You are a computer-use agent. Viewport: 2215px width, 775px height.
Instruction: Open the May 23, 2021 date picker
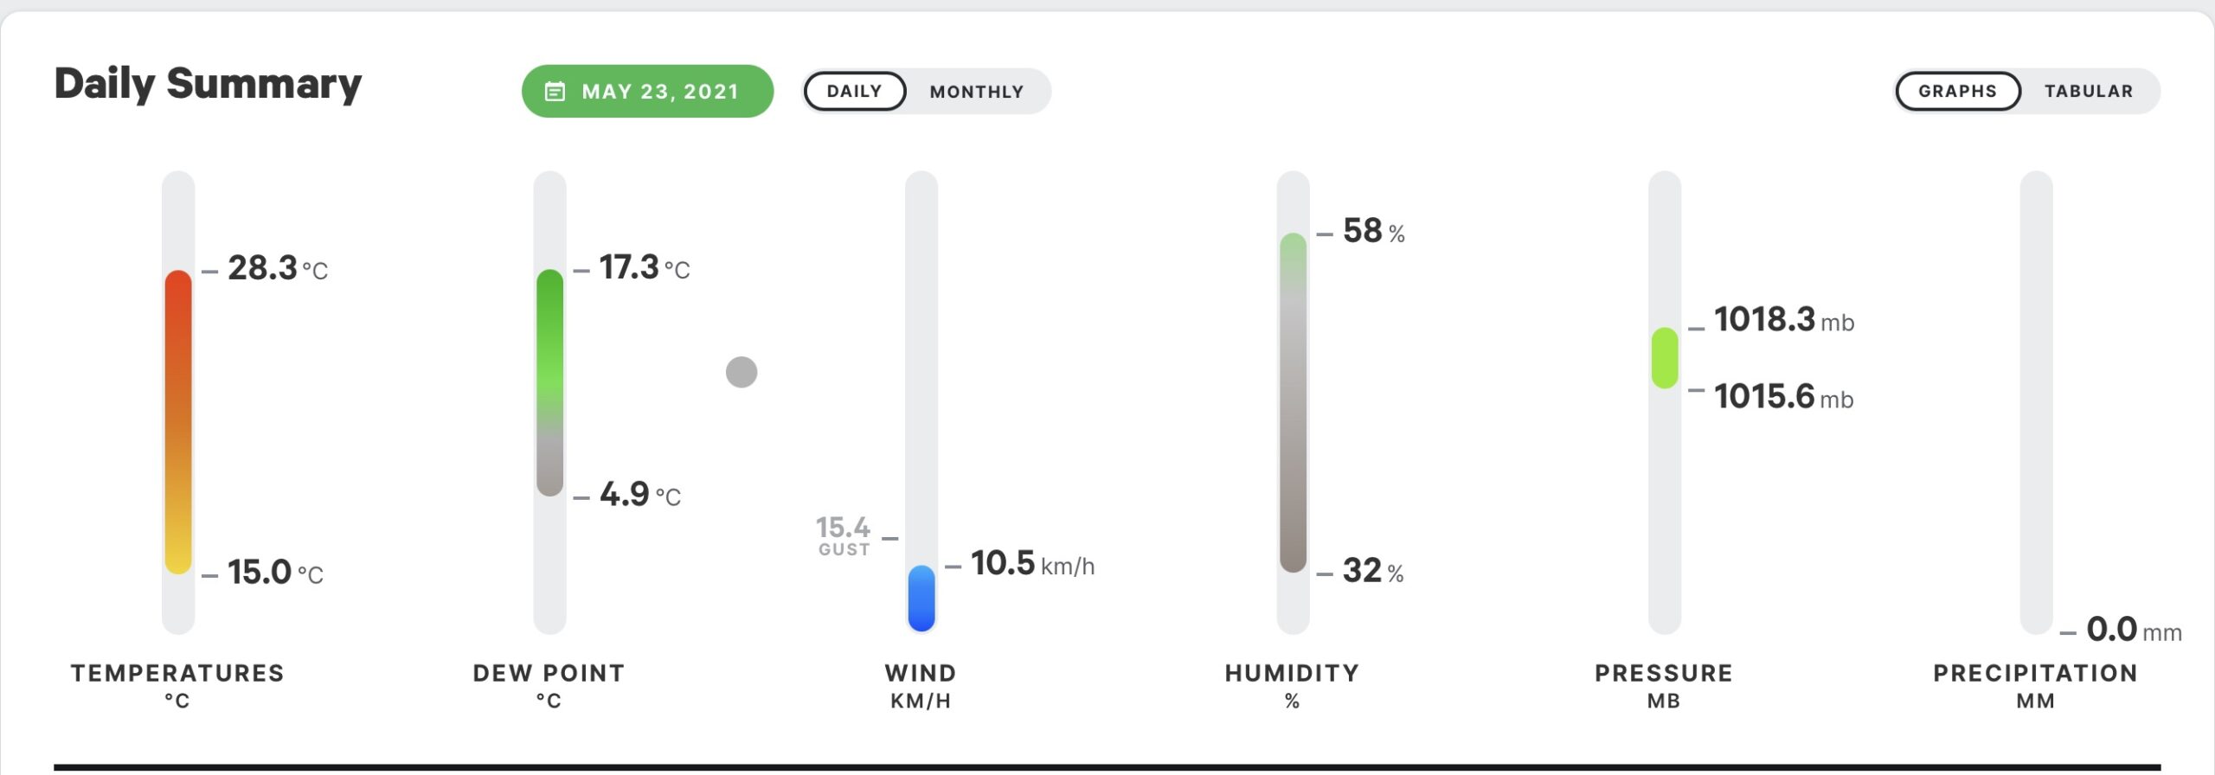(647, 91)
